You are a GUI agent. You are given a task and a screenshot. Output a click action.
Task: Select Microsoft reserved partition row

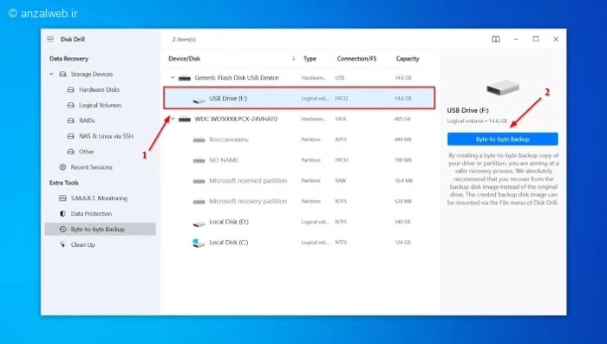coord(299,180)
